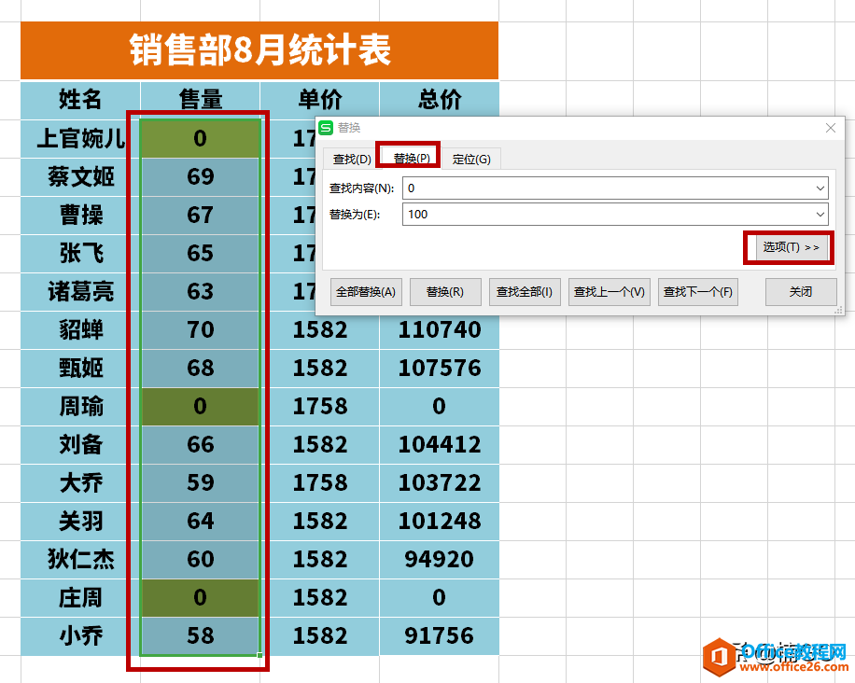This screenshot has width=855, height=683.
Task: Click the 替换(R) button
Action: coord(445,292)
